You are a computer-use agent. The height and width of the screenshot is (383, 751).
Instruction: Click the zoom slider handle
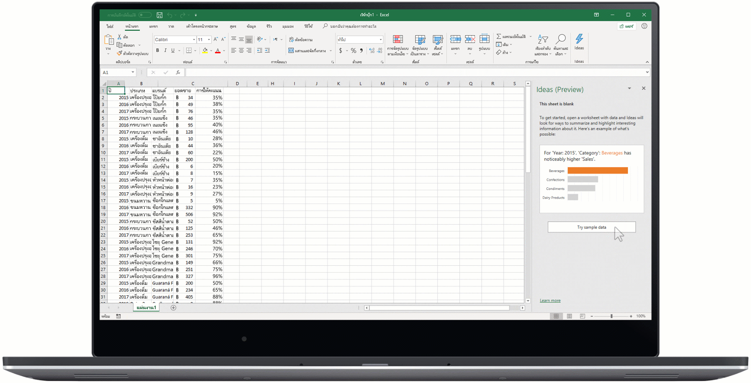pos(611,316)
